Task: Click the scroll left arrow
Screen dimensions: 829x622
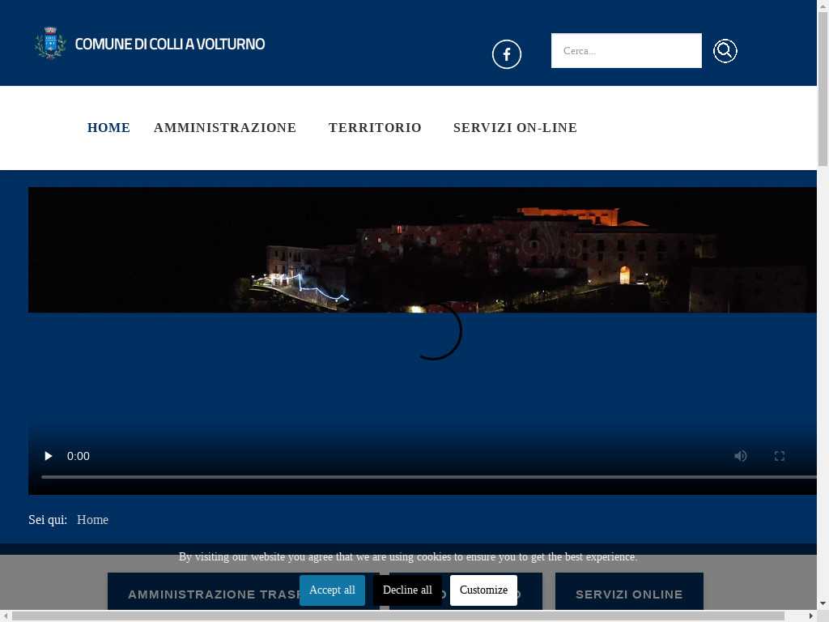Action: (5, 616)
